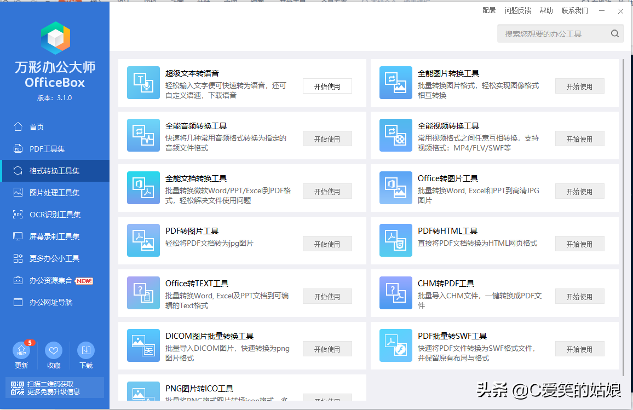Start PDF转HTML工具 with 开始使用

(580, 244)
